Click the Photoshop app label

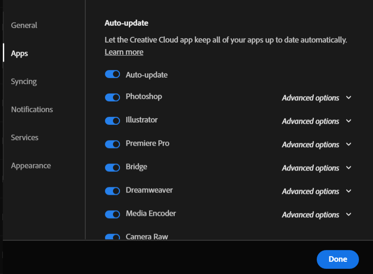point(144,97)
